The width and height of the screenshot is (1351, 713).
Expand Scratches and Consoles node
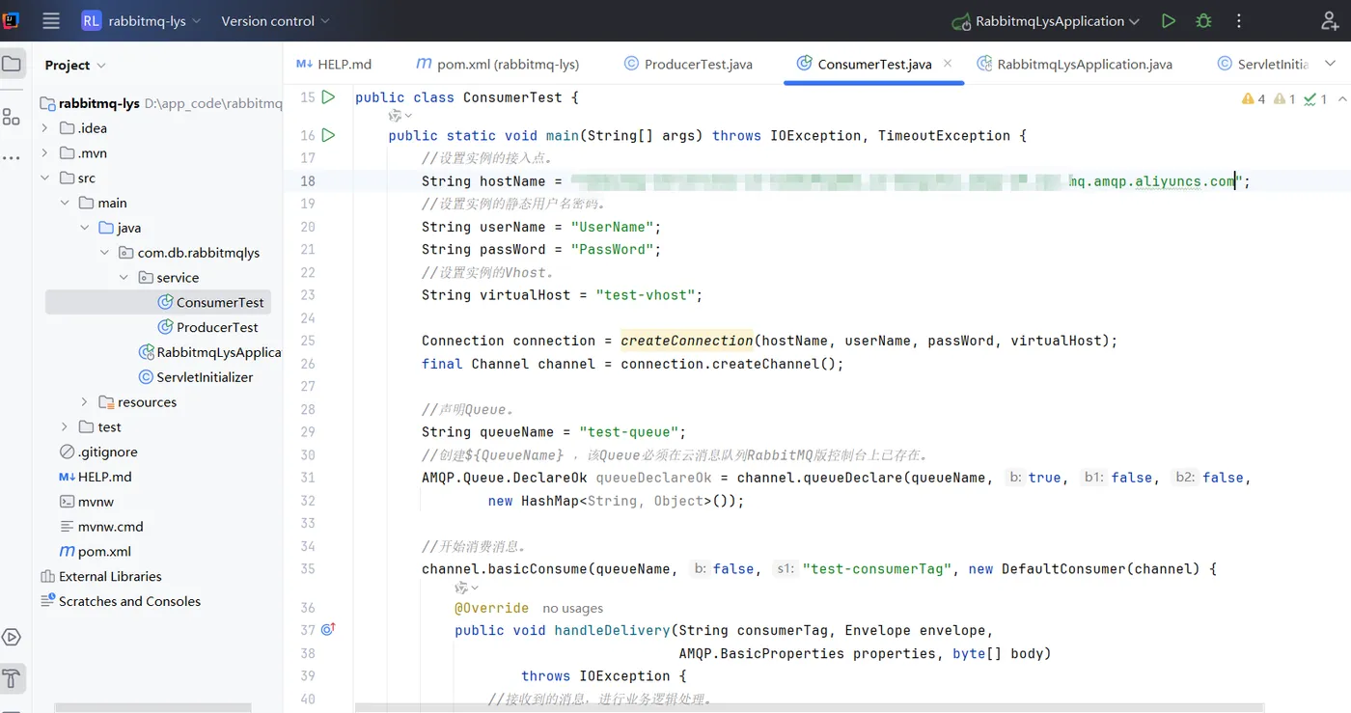tap(120, 601)
